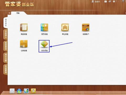Viewport: 126px width, 95px height.
Task: Open the 商品信息 product info icon
Action: tap(24, 27)
